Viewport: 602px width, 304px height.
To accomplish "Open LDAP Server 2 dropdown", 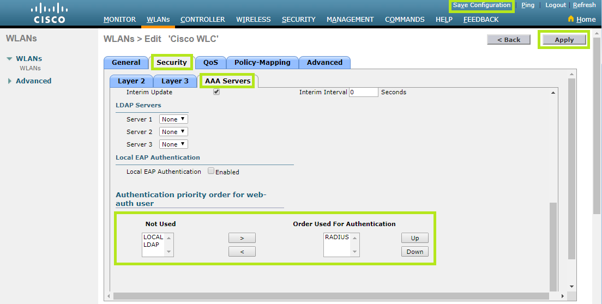I will pyautogui.click(x=173, y=132).
